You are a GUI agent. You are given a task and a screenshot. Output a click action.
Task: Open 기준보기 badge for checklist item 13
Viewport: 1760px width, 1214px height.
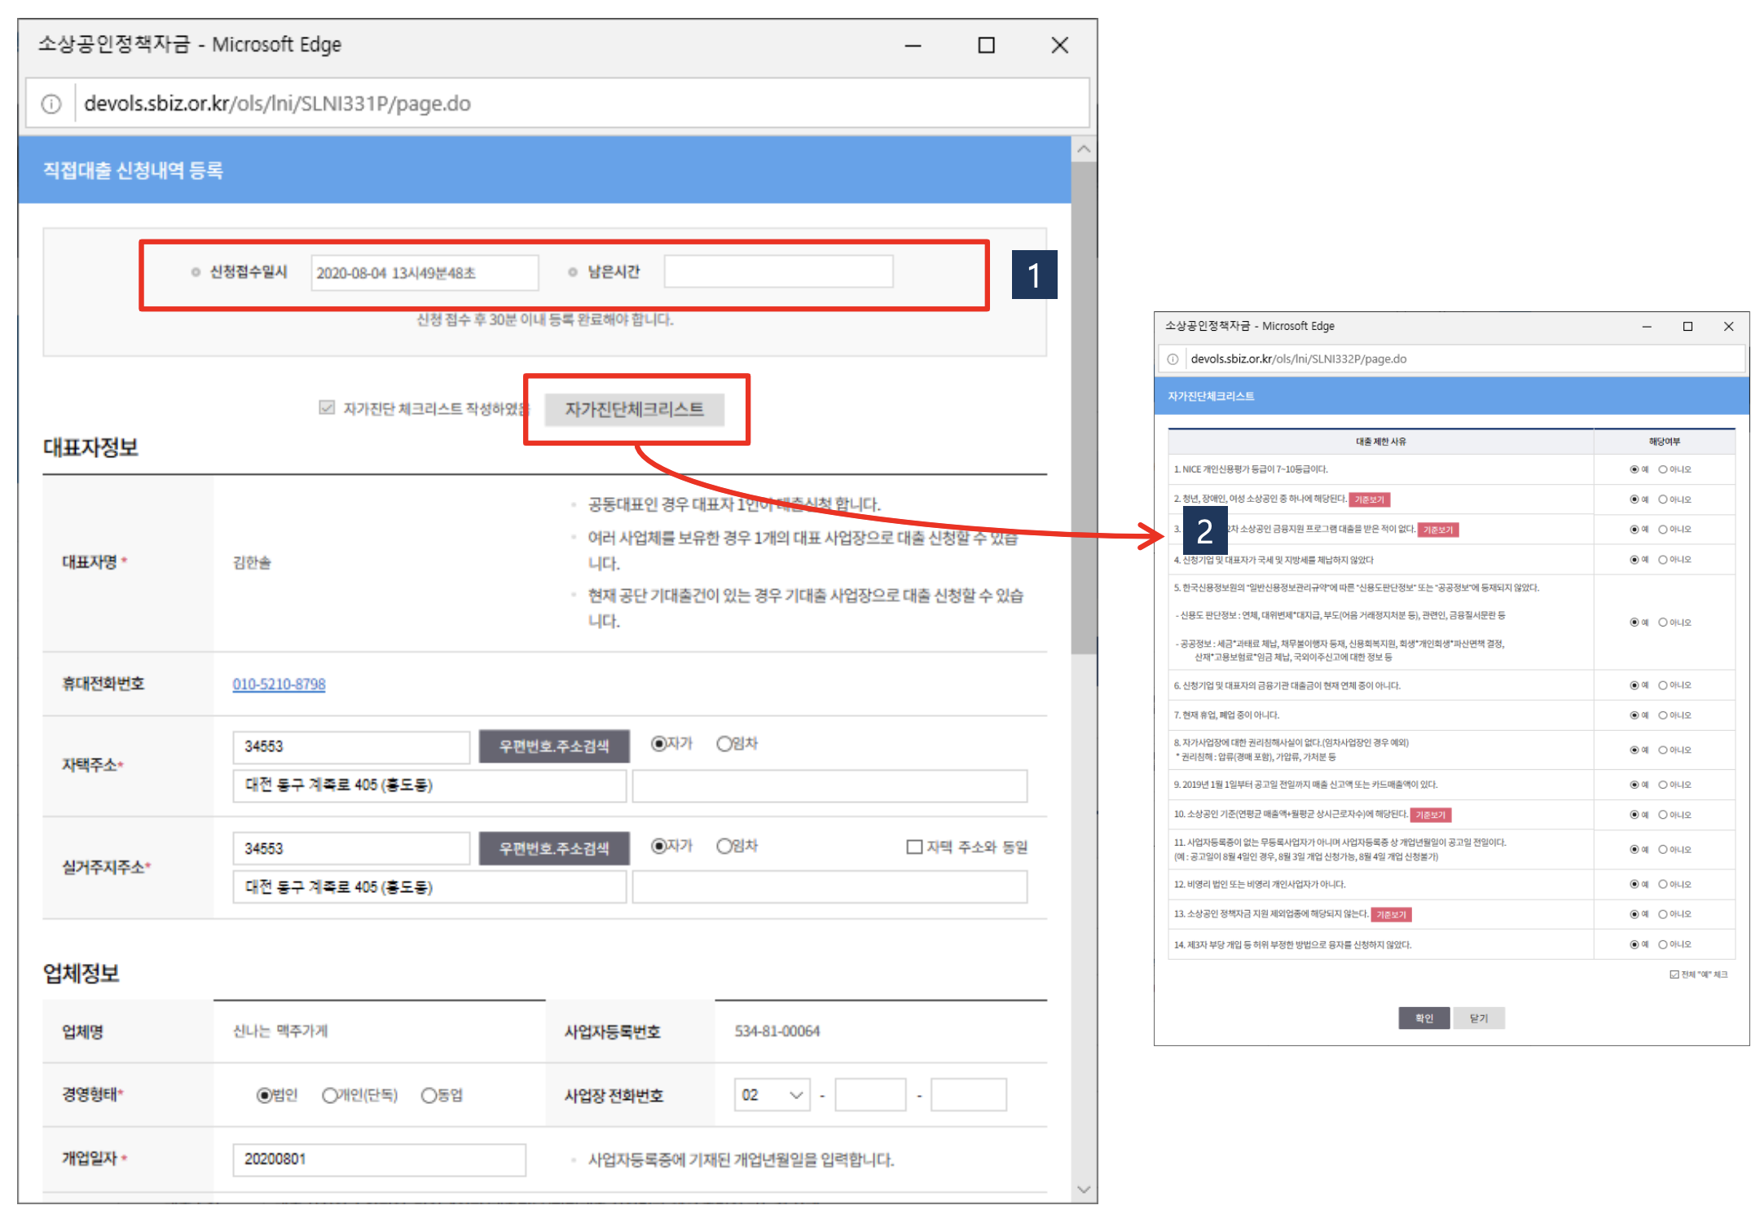tap(1391, 915)
